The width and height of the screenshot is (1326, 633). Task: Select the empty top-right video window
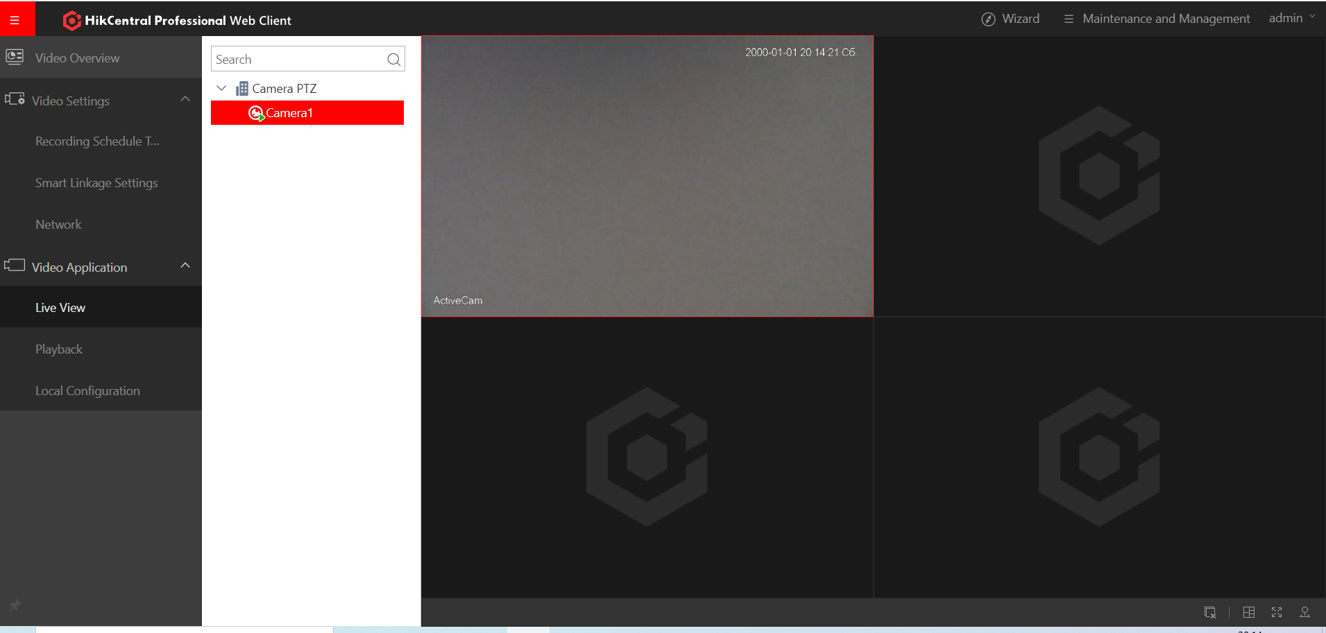pos(1100,176)
